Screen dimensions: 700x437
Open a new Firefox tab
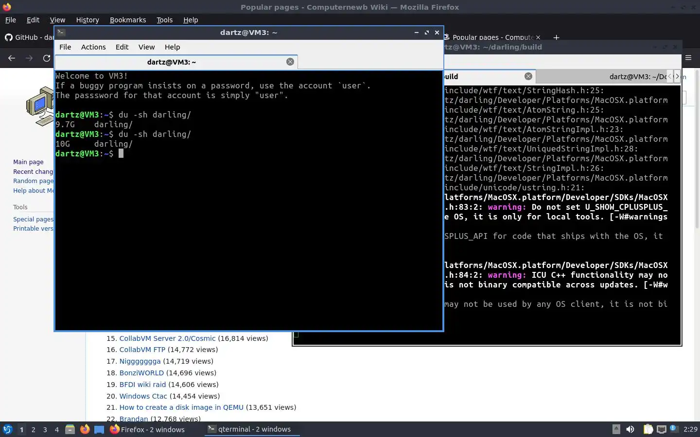click(556, 37)
